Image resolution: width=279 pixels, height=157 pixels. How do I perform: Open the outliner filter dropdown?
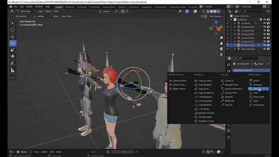point(268,11)
